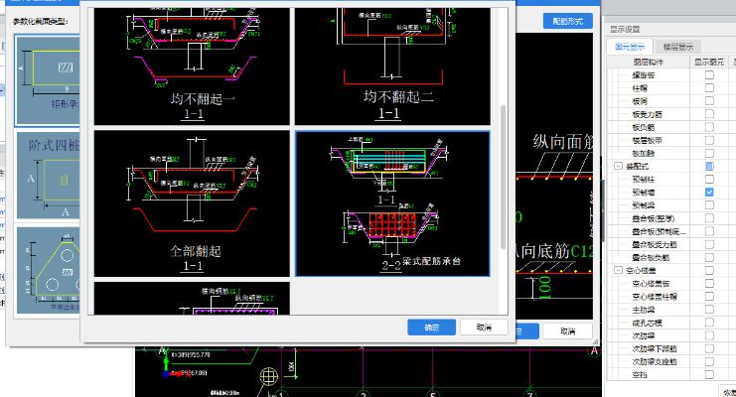The height and width of the screenshot is (397, 736).
Task: Open the 配筋形式 button
Action: [567, 21]
